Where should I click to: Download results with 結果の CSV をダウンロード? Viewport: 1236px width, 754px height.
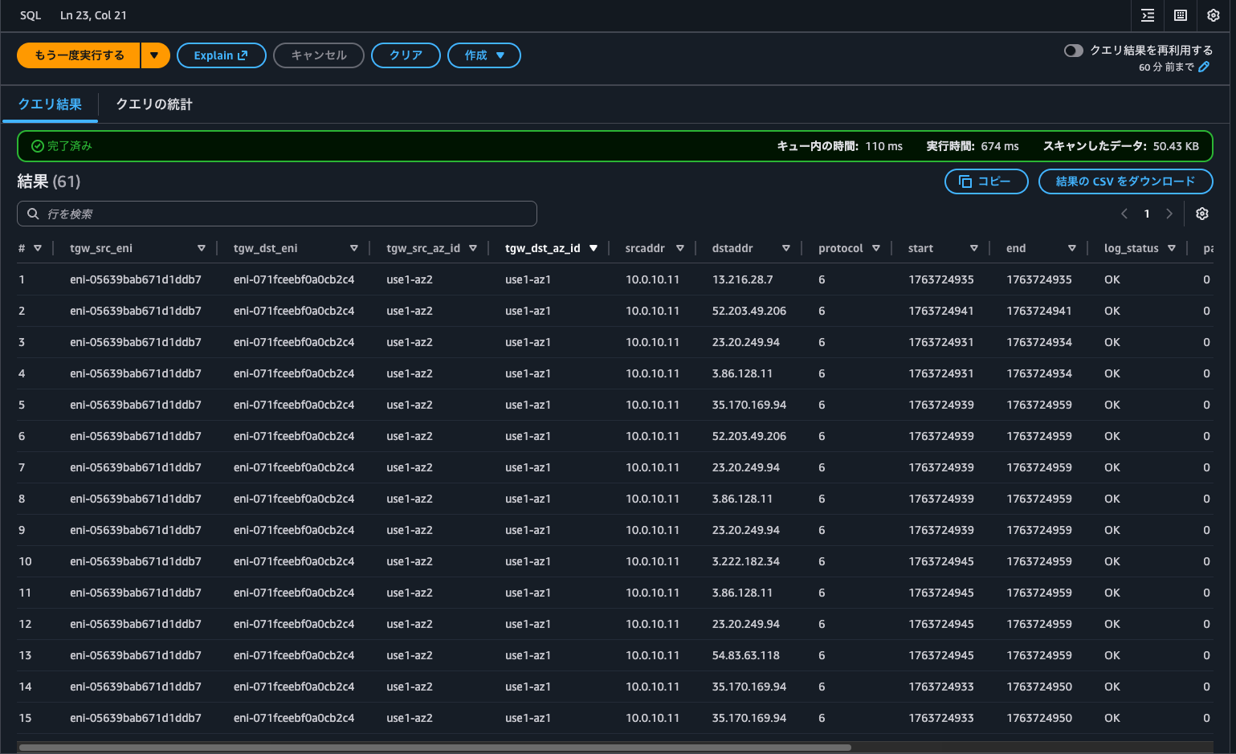pos(1125,181)
